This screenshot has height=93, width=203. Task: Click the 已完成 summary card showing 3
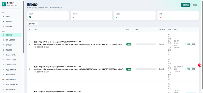135,15
